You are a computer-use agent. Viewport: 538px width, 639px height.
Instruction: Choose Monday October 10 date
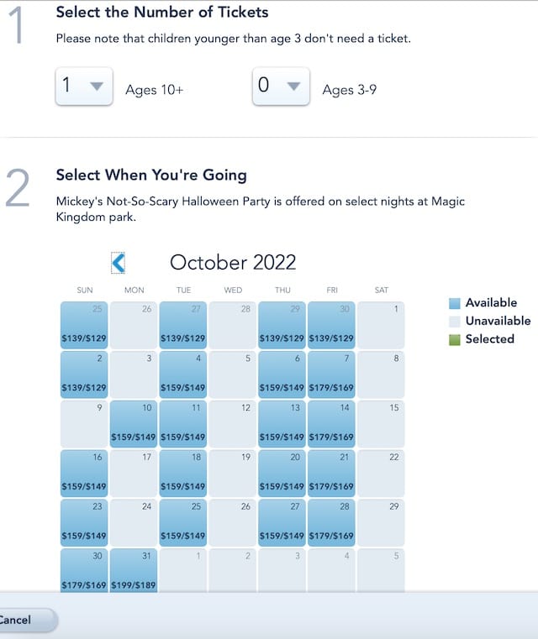tap(134, 424)
